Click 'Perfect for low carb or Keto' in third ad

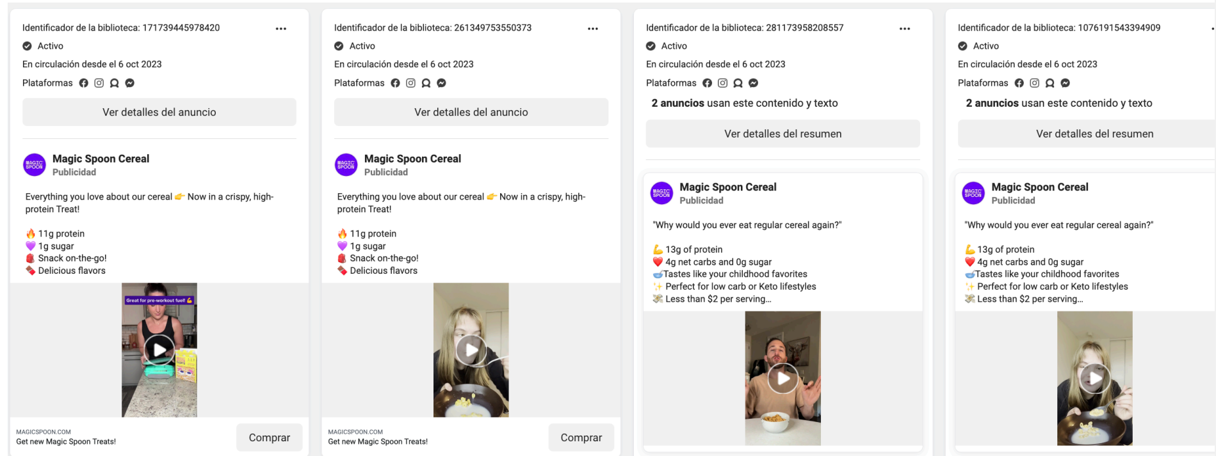(734, 287)
